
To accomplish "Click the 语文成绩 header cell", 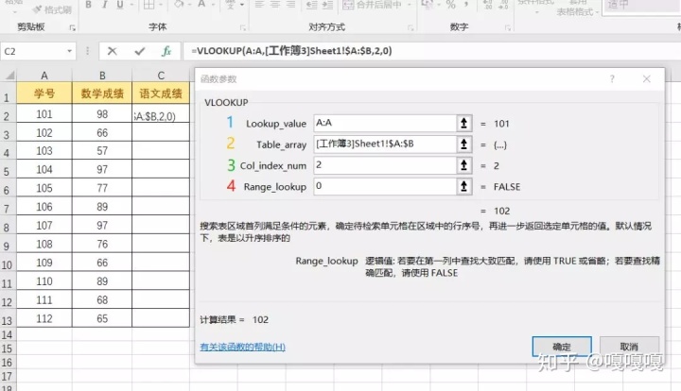I will coord(161,93).
